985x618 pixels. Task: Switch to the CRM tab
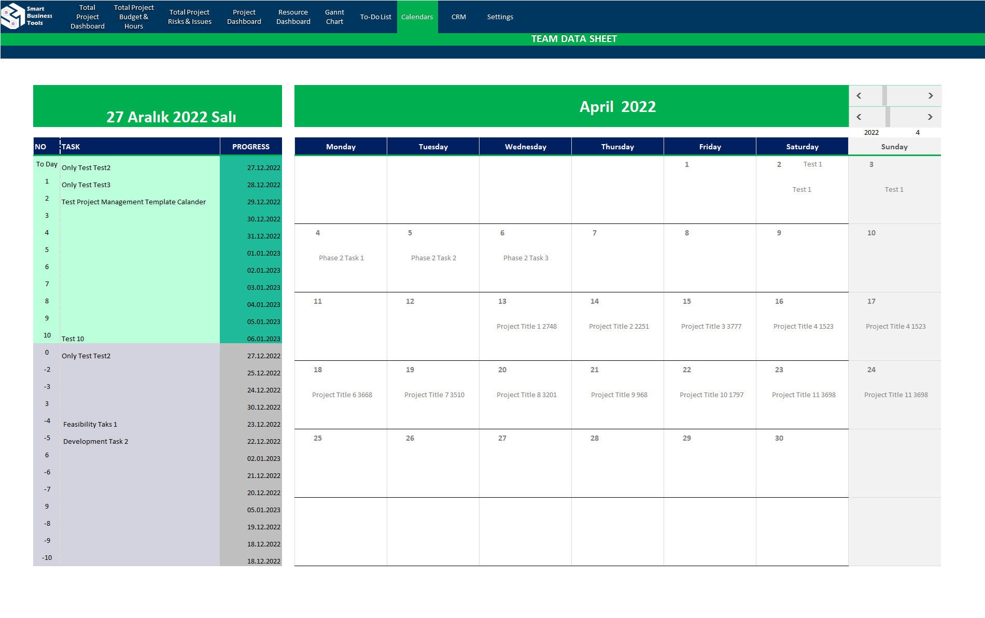tap(458, 16)
